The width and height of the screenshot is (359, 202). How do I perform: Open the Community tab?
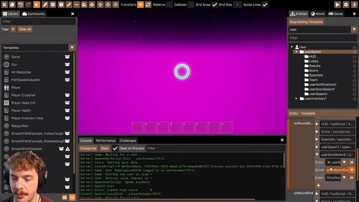coord(34,13)
